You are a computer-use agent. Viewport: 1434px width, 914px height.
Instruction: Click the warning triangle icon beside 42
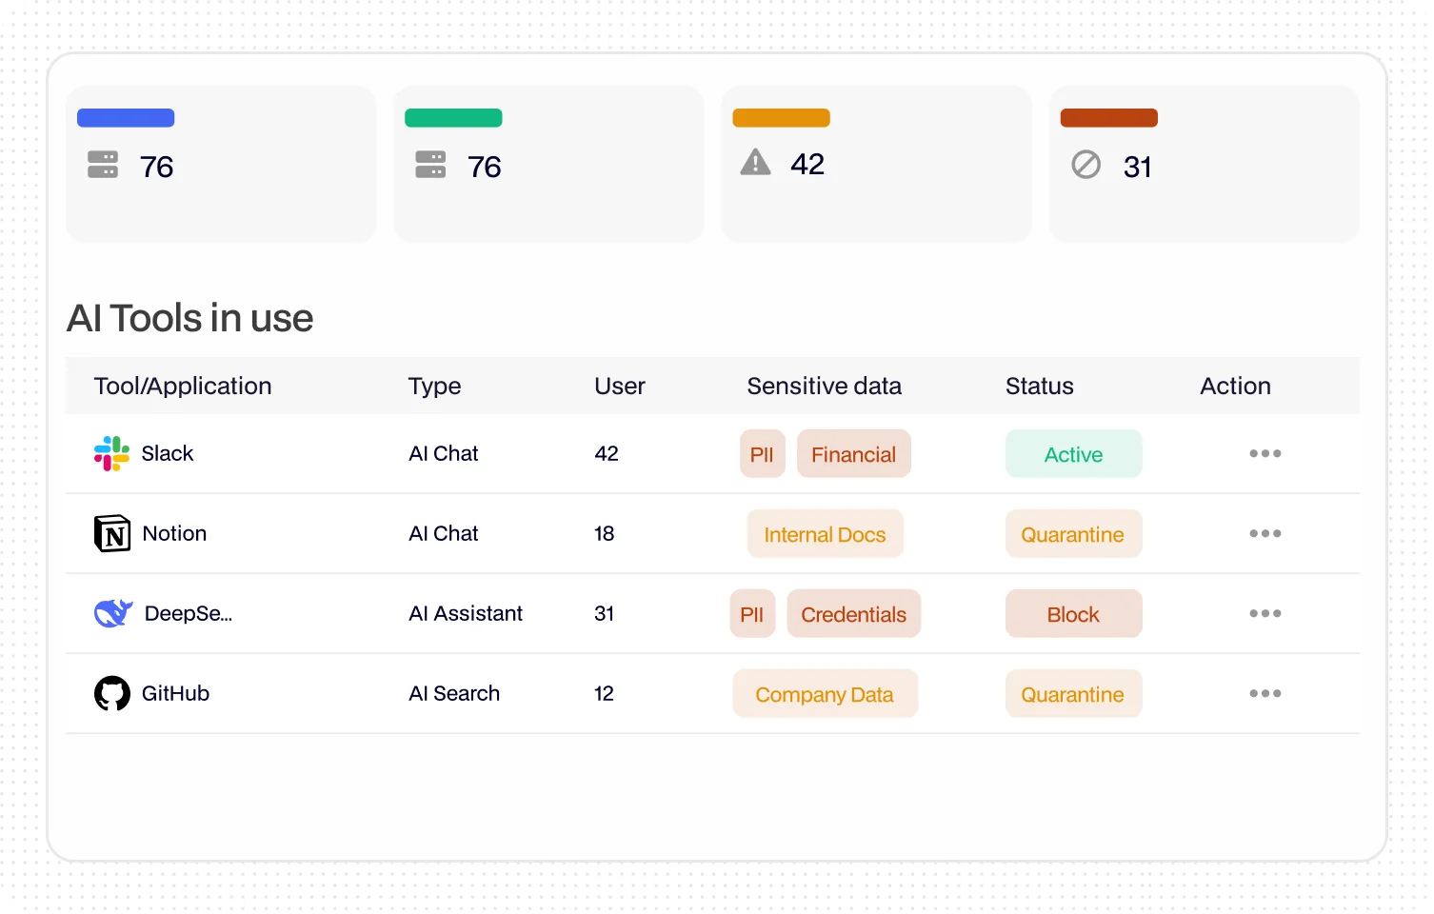click(756, 162)
